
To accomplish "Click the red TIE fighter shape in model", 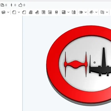I will point(76,64).
